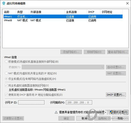
Task: Select the 仅主机模式 radio button
Action: [x=6, y=79]
